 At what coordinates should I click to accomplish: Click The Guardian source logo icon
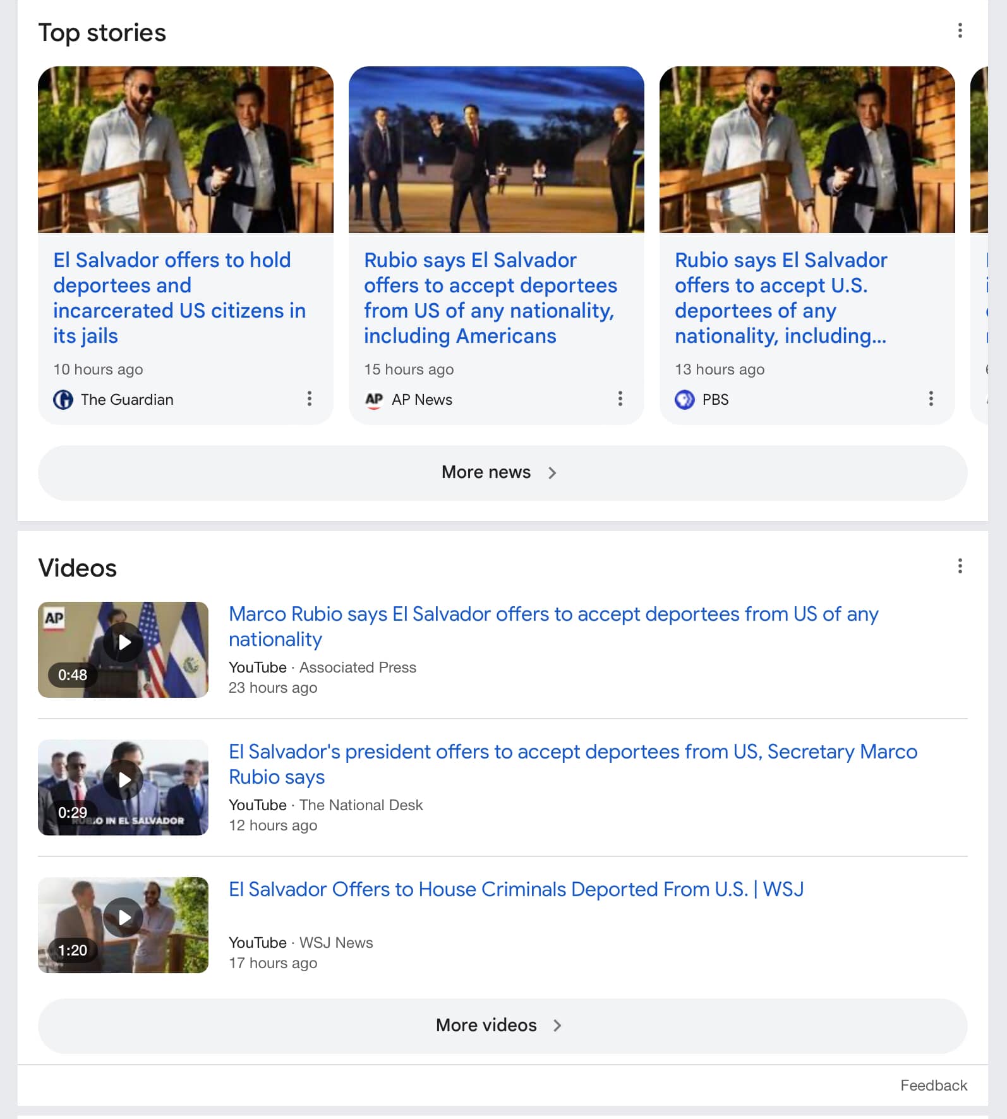[x=63, y=400]
